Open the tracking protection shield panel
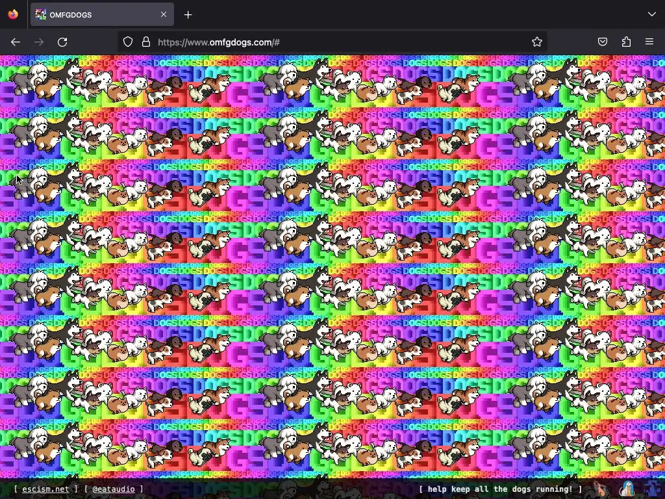Viewport: 665px width, 499px height. (128, 42)
